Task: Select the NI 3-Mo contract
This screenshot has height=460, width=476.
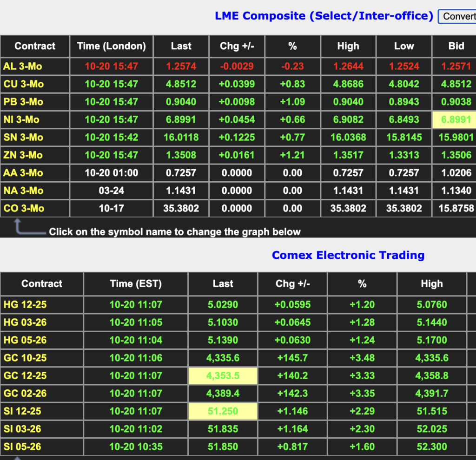Action: (21, 119)
